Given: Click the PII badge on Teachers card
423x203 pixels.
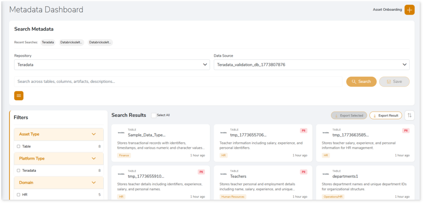Looking at the screenshot, I should coord(304,172).
